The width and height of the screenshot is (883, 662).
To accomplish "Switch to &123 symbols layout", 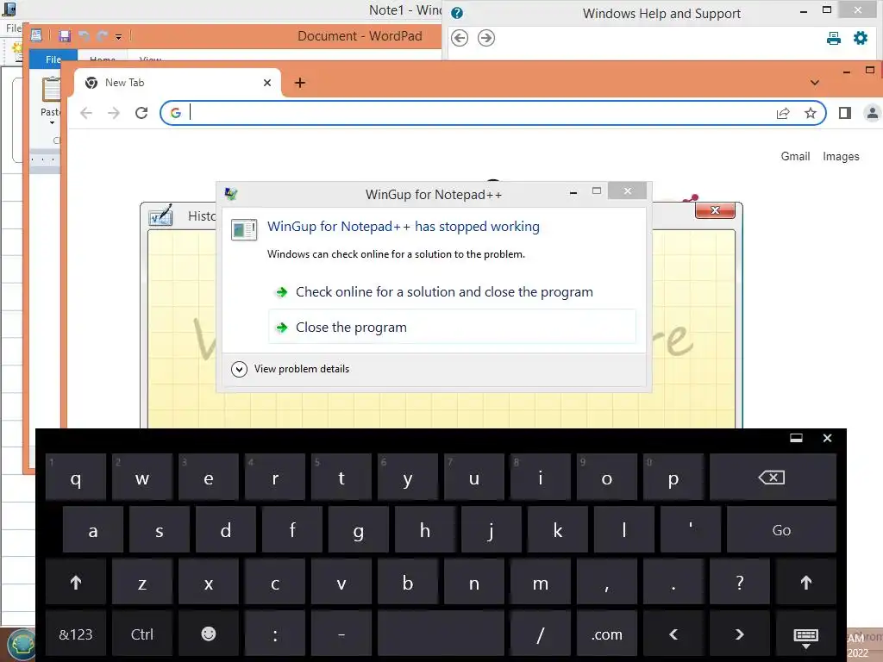I will tap(76, 634).
